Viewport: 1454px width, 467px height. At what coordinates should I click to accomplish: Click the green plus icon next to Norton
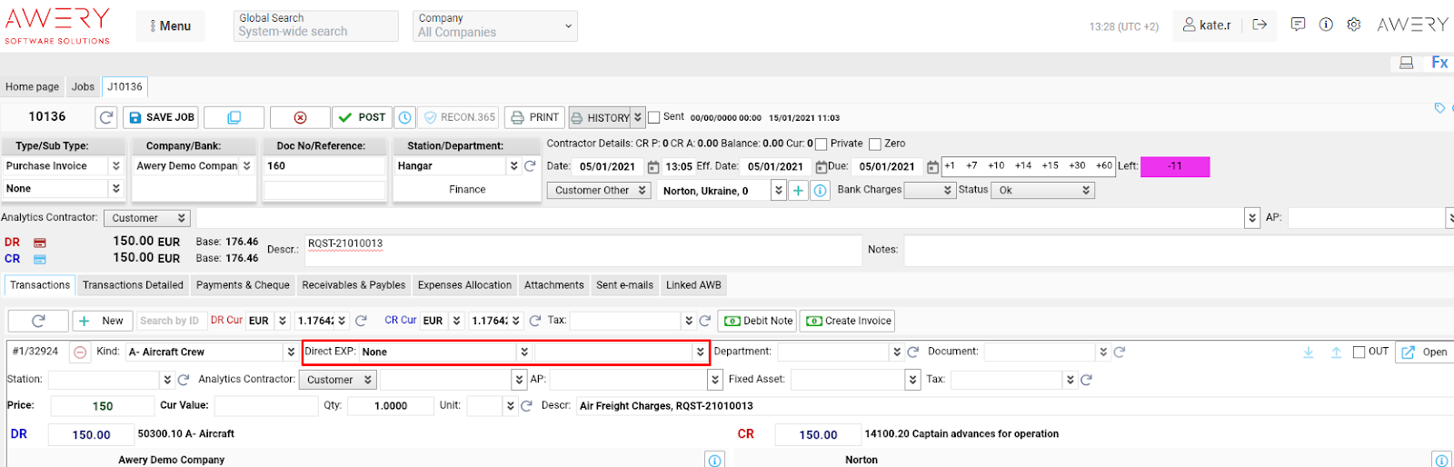(798, 191)
